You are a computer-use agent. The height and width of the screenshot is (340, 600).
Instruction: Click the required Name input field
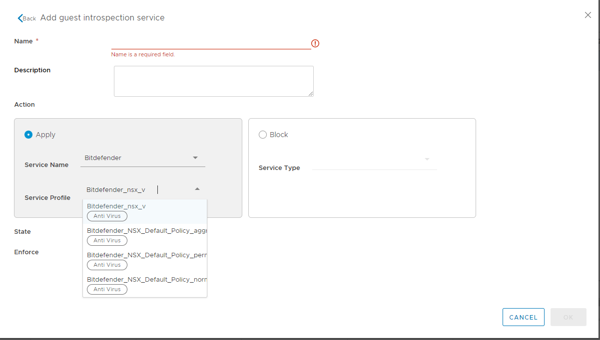point(210,43)
